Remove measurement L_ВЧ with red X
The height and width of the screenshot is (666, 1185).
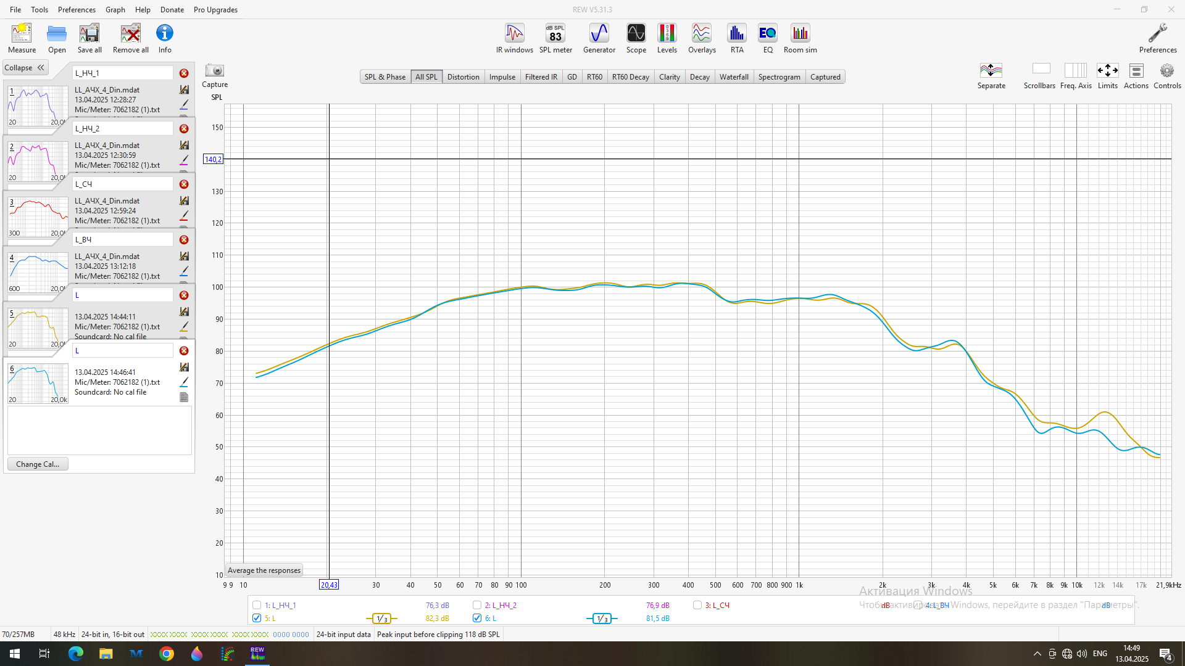184,240
